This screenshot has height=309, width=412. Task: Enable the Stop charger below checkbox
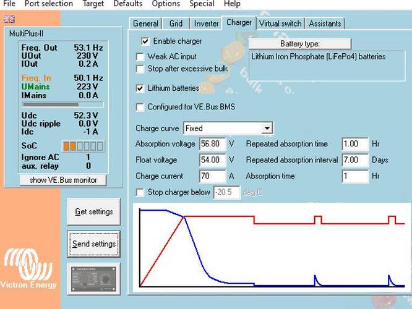[140, 192]
